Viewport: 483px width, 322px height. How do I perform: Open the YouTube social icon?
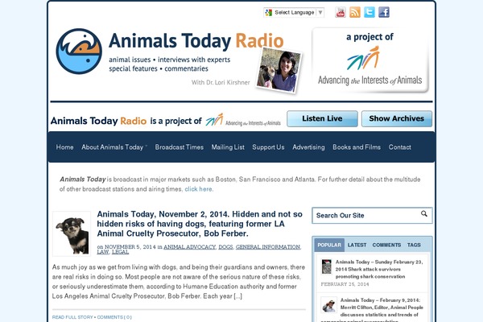[341, 12]
